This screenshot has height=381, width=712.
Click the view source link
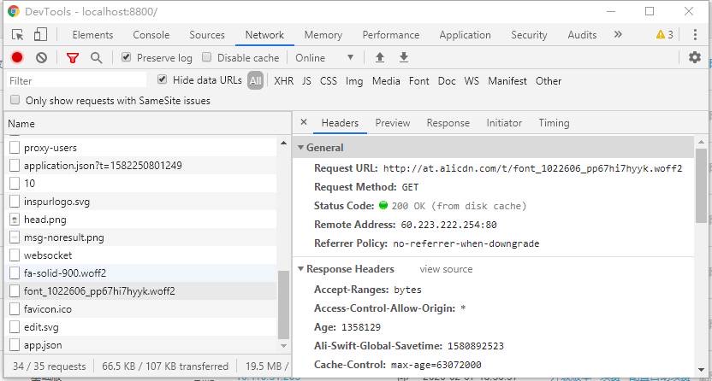pos(446,269)
